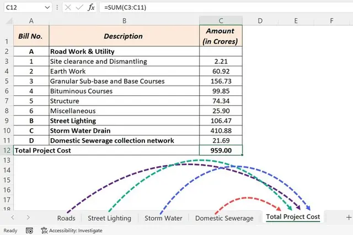Open the Insert Function fx dialog

click(91, 8)
